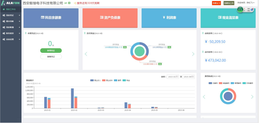
Task: Expand the 财务报表 sidebar menu
Action: click(11, 33)
